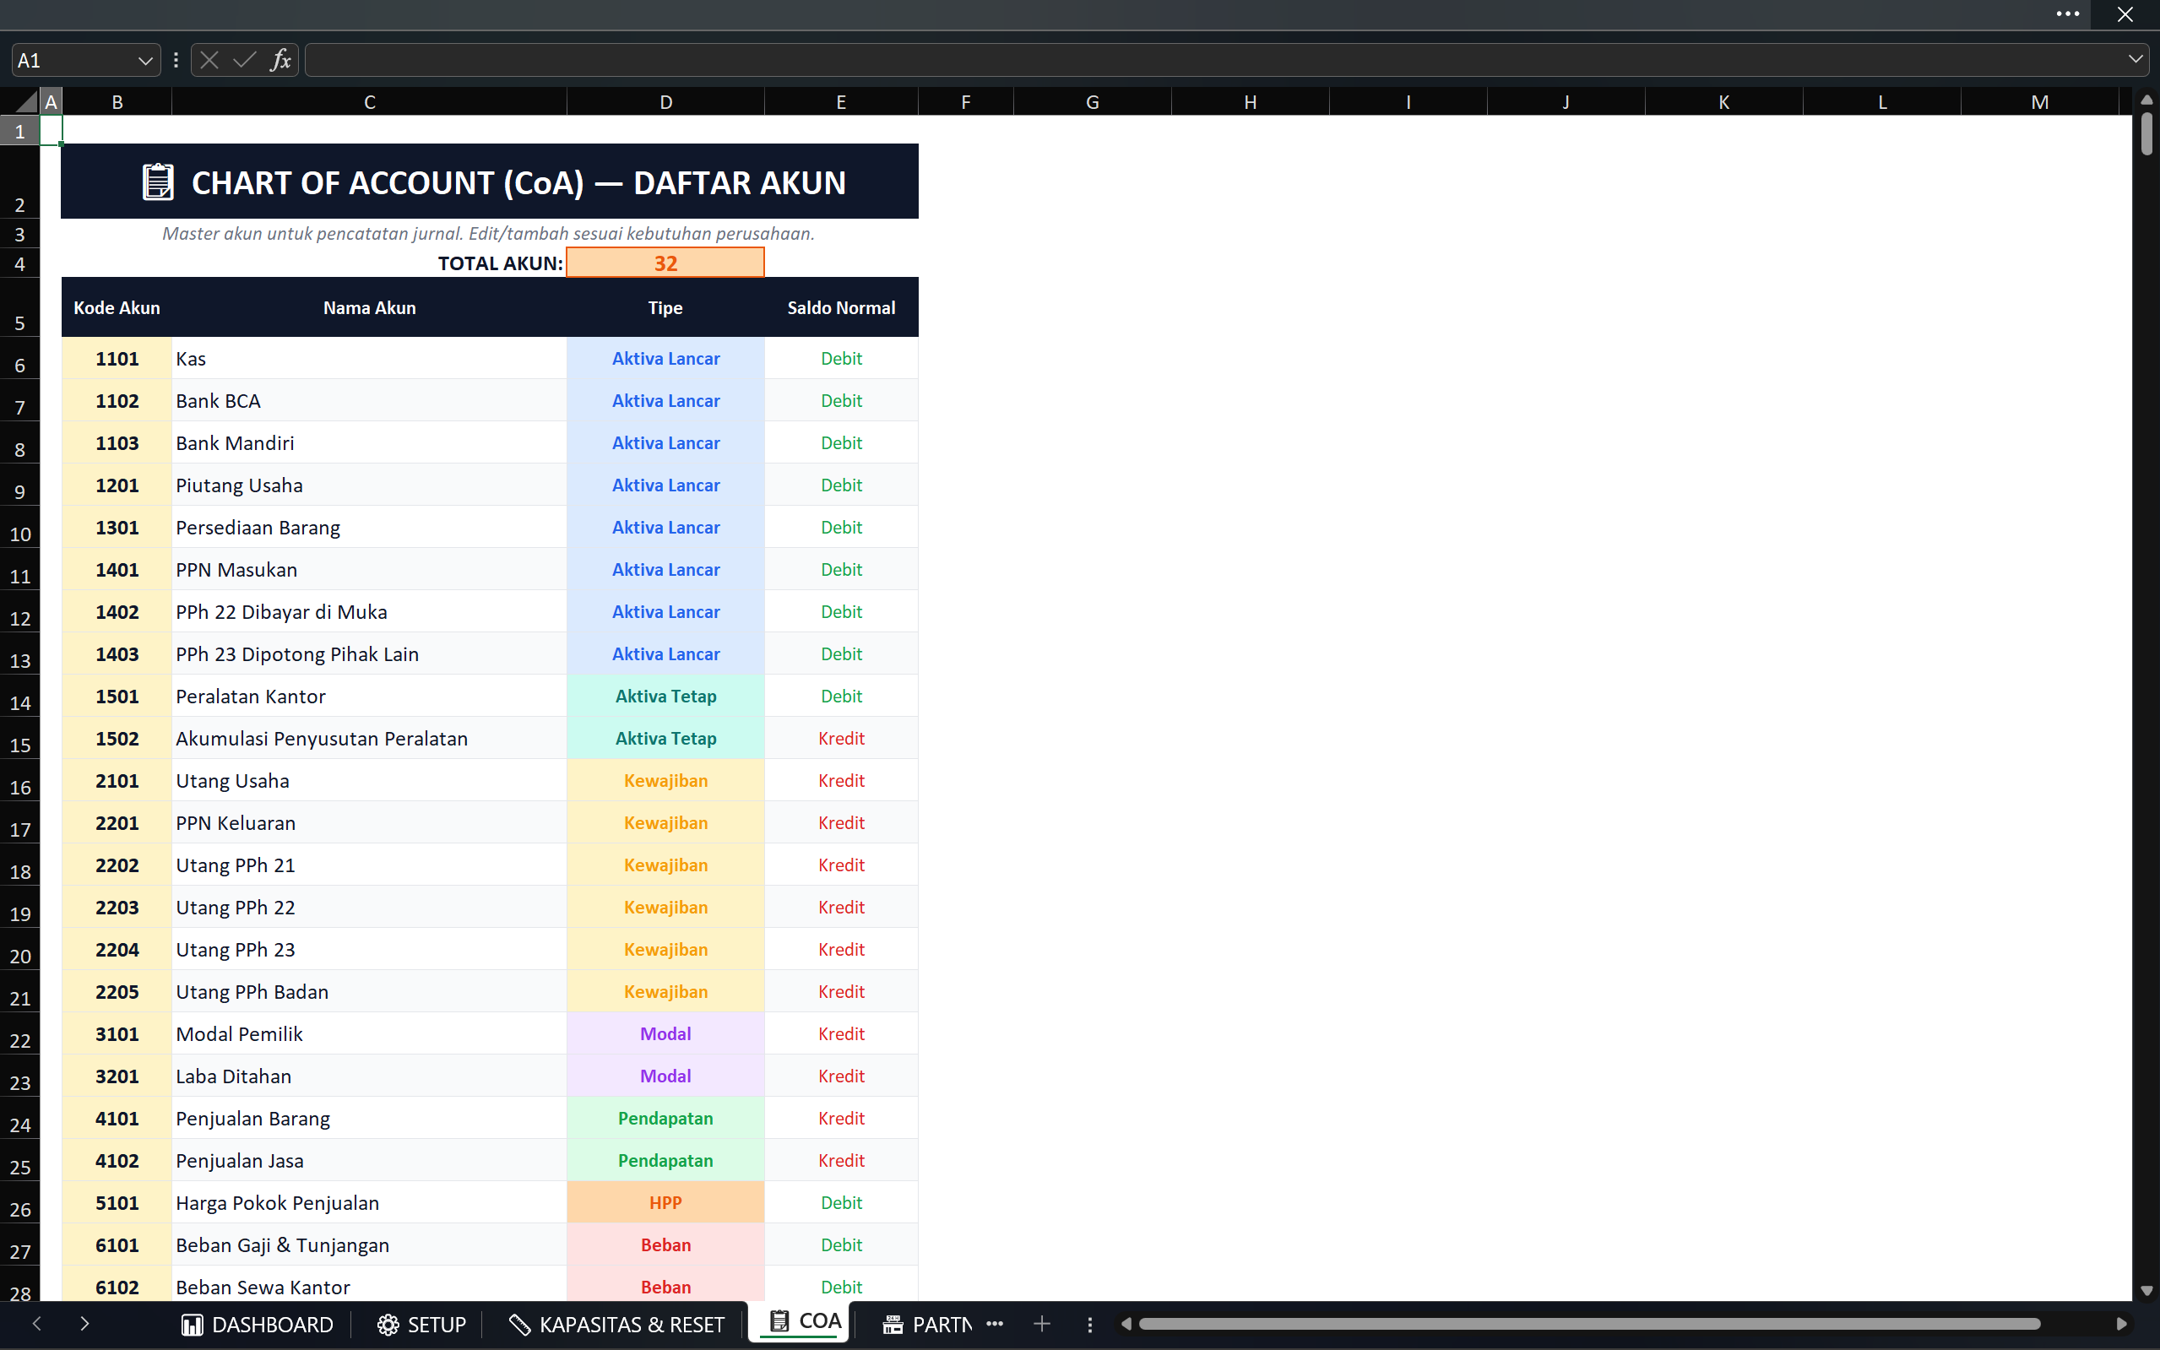This screenshot has height=1350, width=2160.
Task: Select column H header
Action: click(1250, 102)
